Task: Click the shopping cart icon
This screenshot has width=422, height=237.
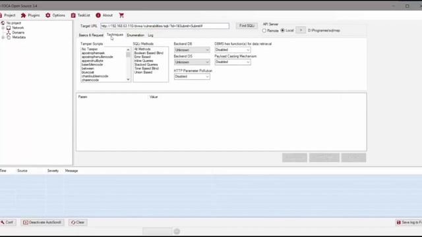Action: click(x=121, y=15)
